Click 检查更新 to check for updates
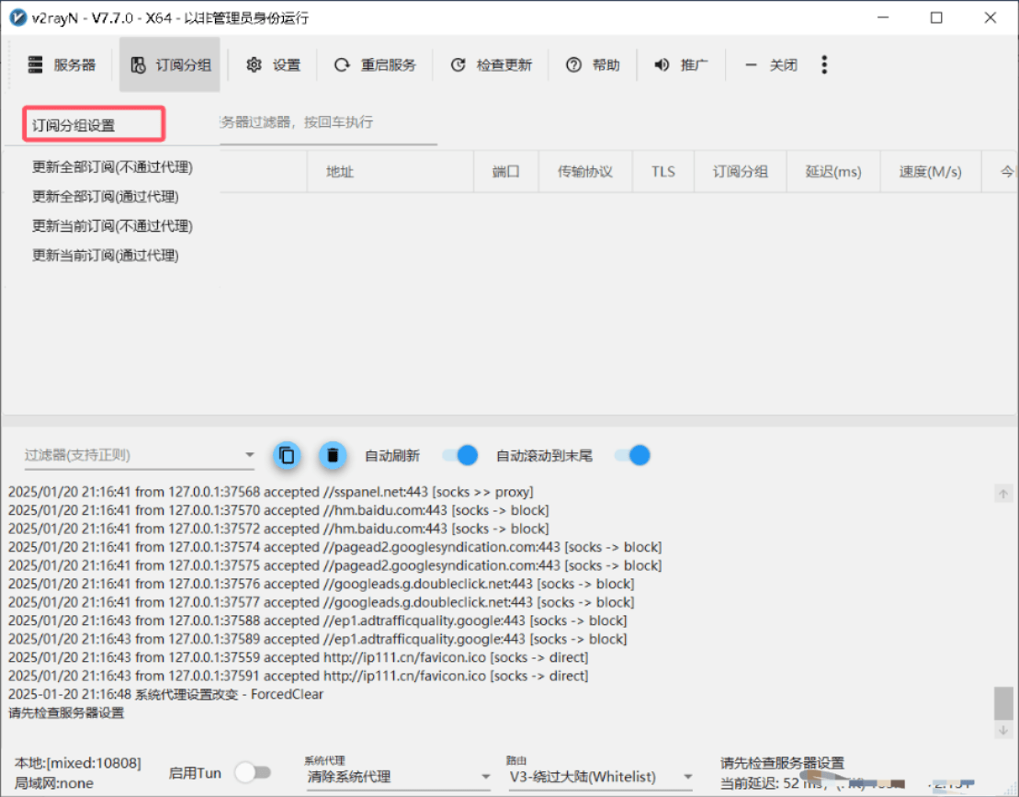1019x797 pixels. [x=491, y=64]
